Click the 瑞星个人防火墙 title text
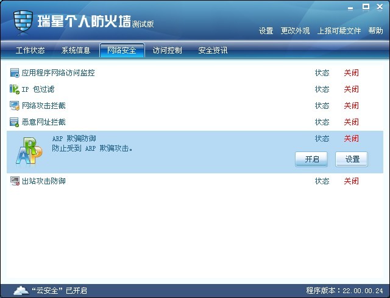The height and width of the screenshot is (298, 390). pos(84,21)
